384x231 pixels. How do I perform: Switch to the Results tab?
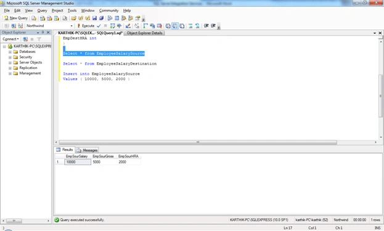65,150
